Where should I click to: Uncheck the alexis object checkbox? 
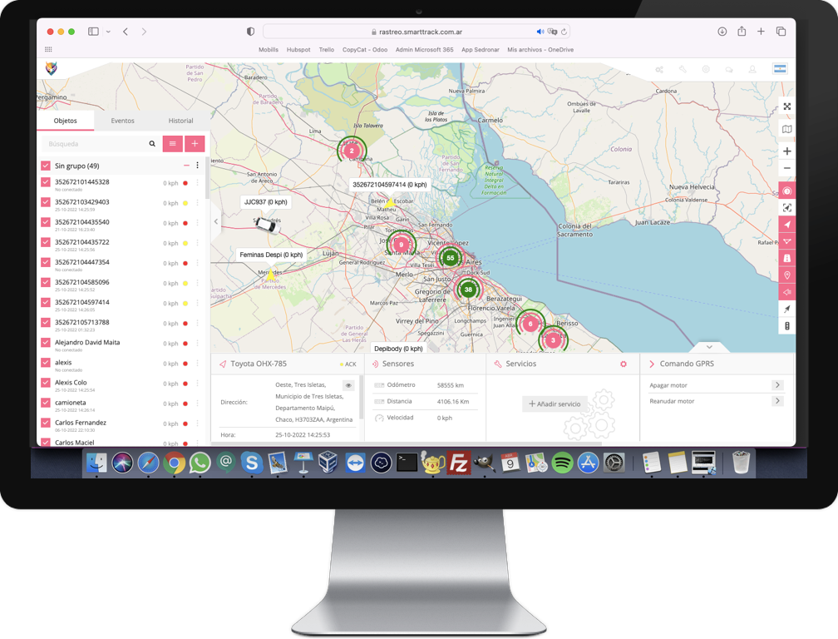(45, 363)
